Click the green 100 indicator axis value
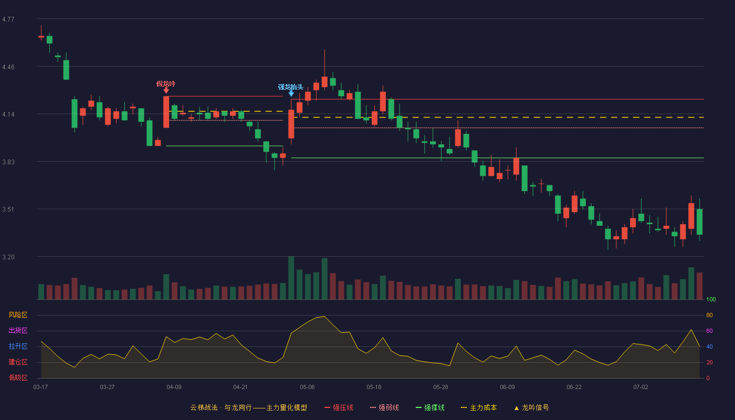The height and width of the screenshot is (420, 735). click(711, 300)
